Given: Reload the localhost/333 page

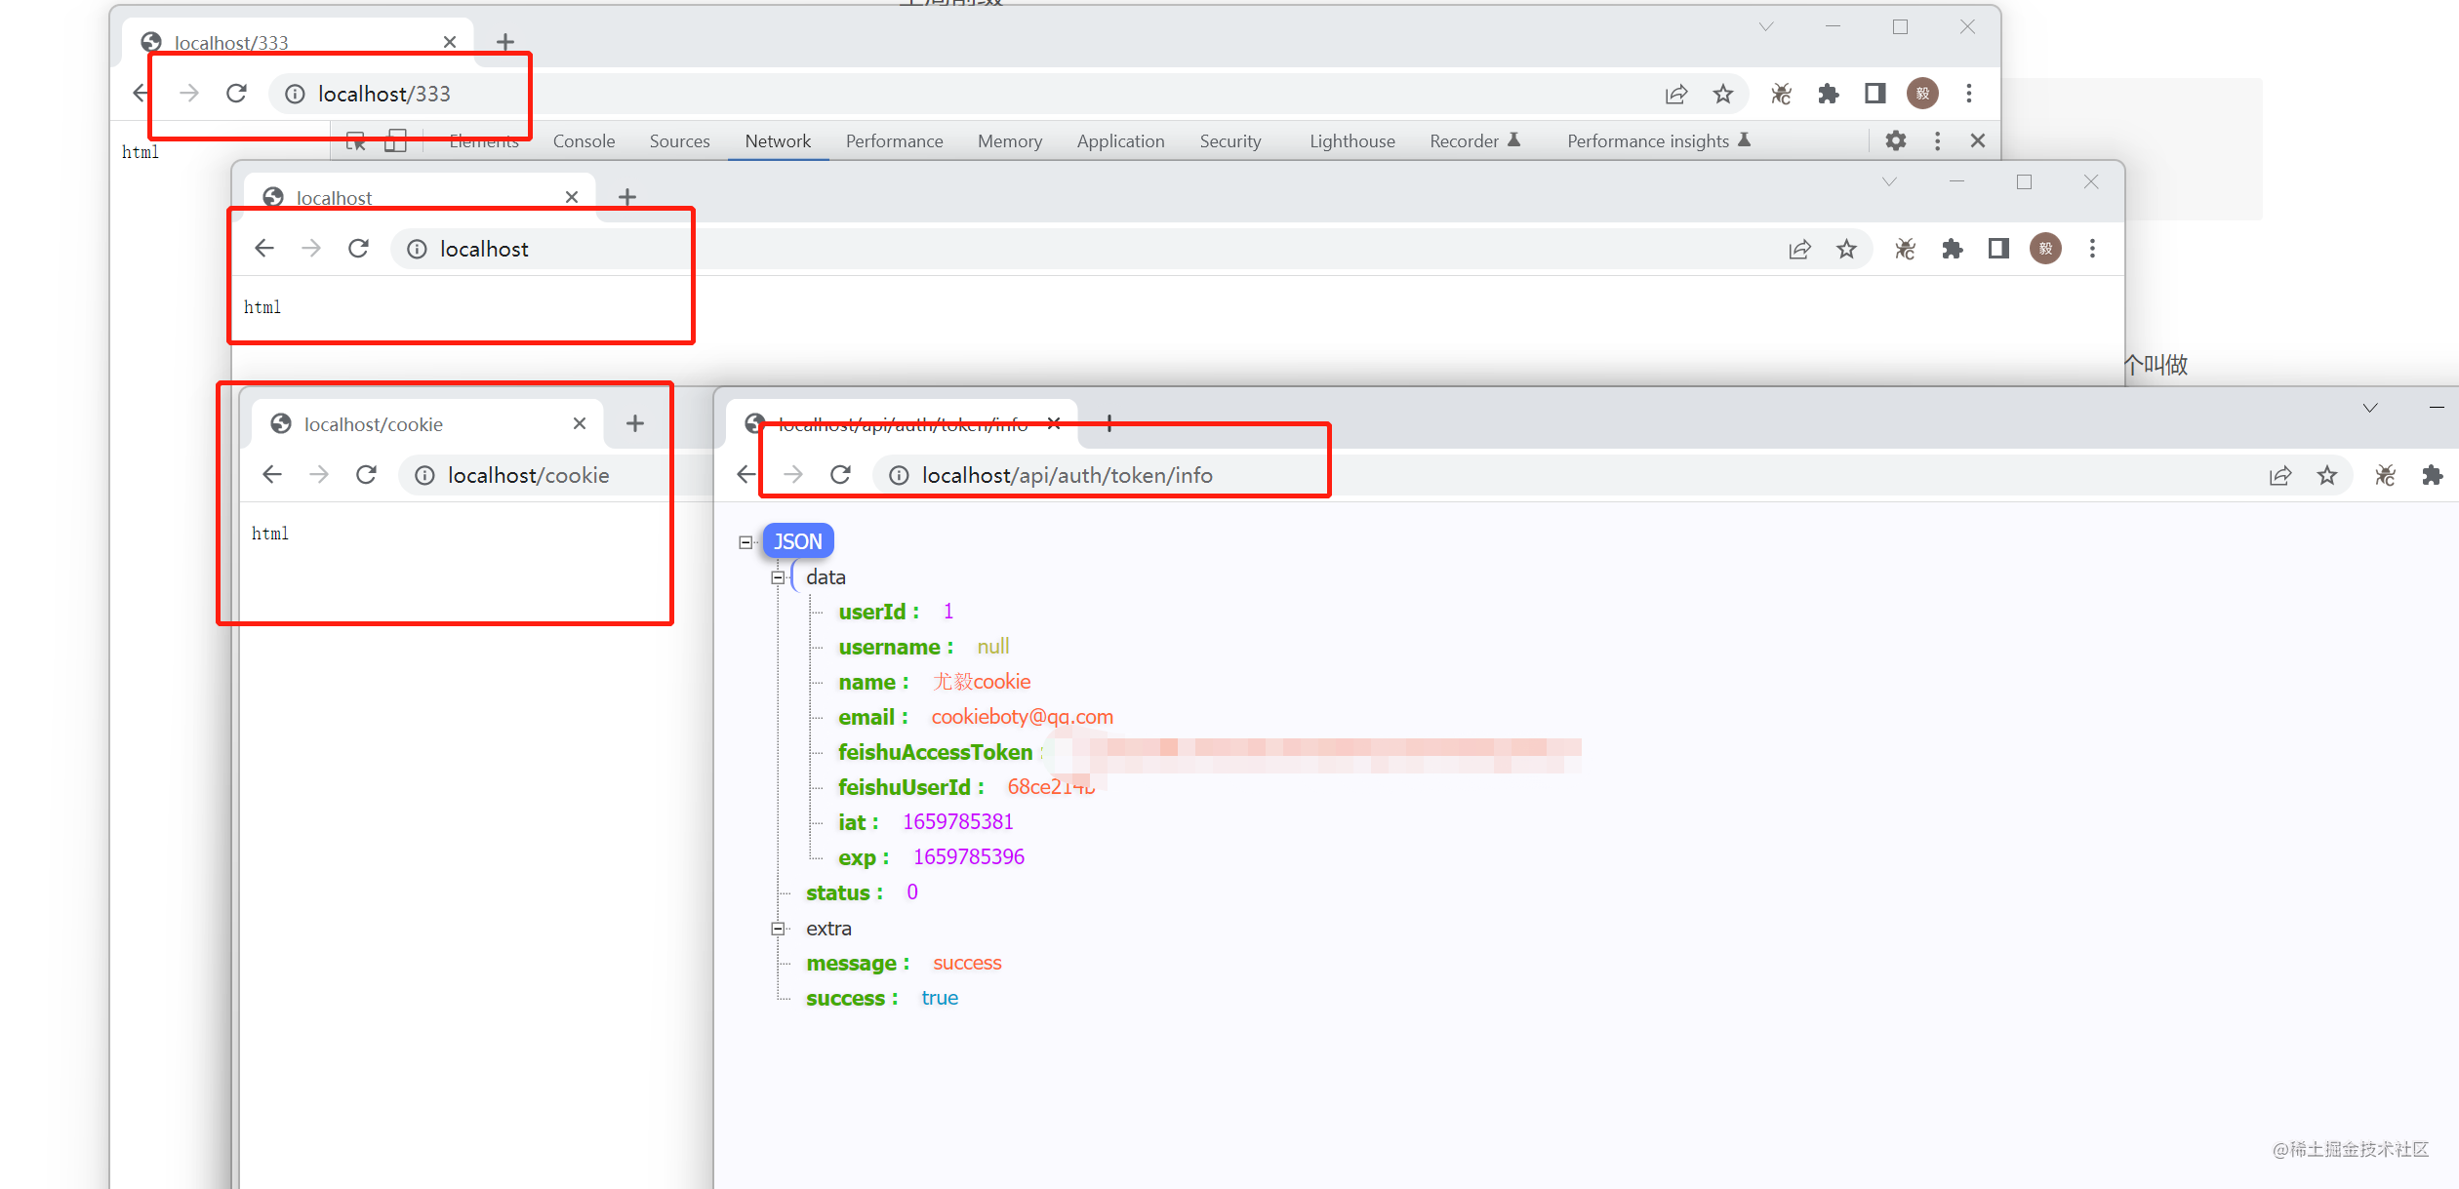Looking at the screenshot, I should point(236,94).
